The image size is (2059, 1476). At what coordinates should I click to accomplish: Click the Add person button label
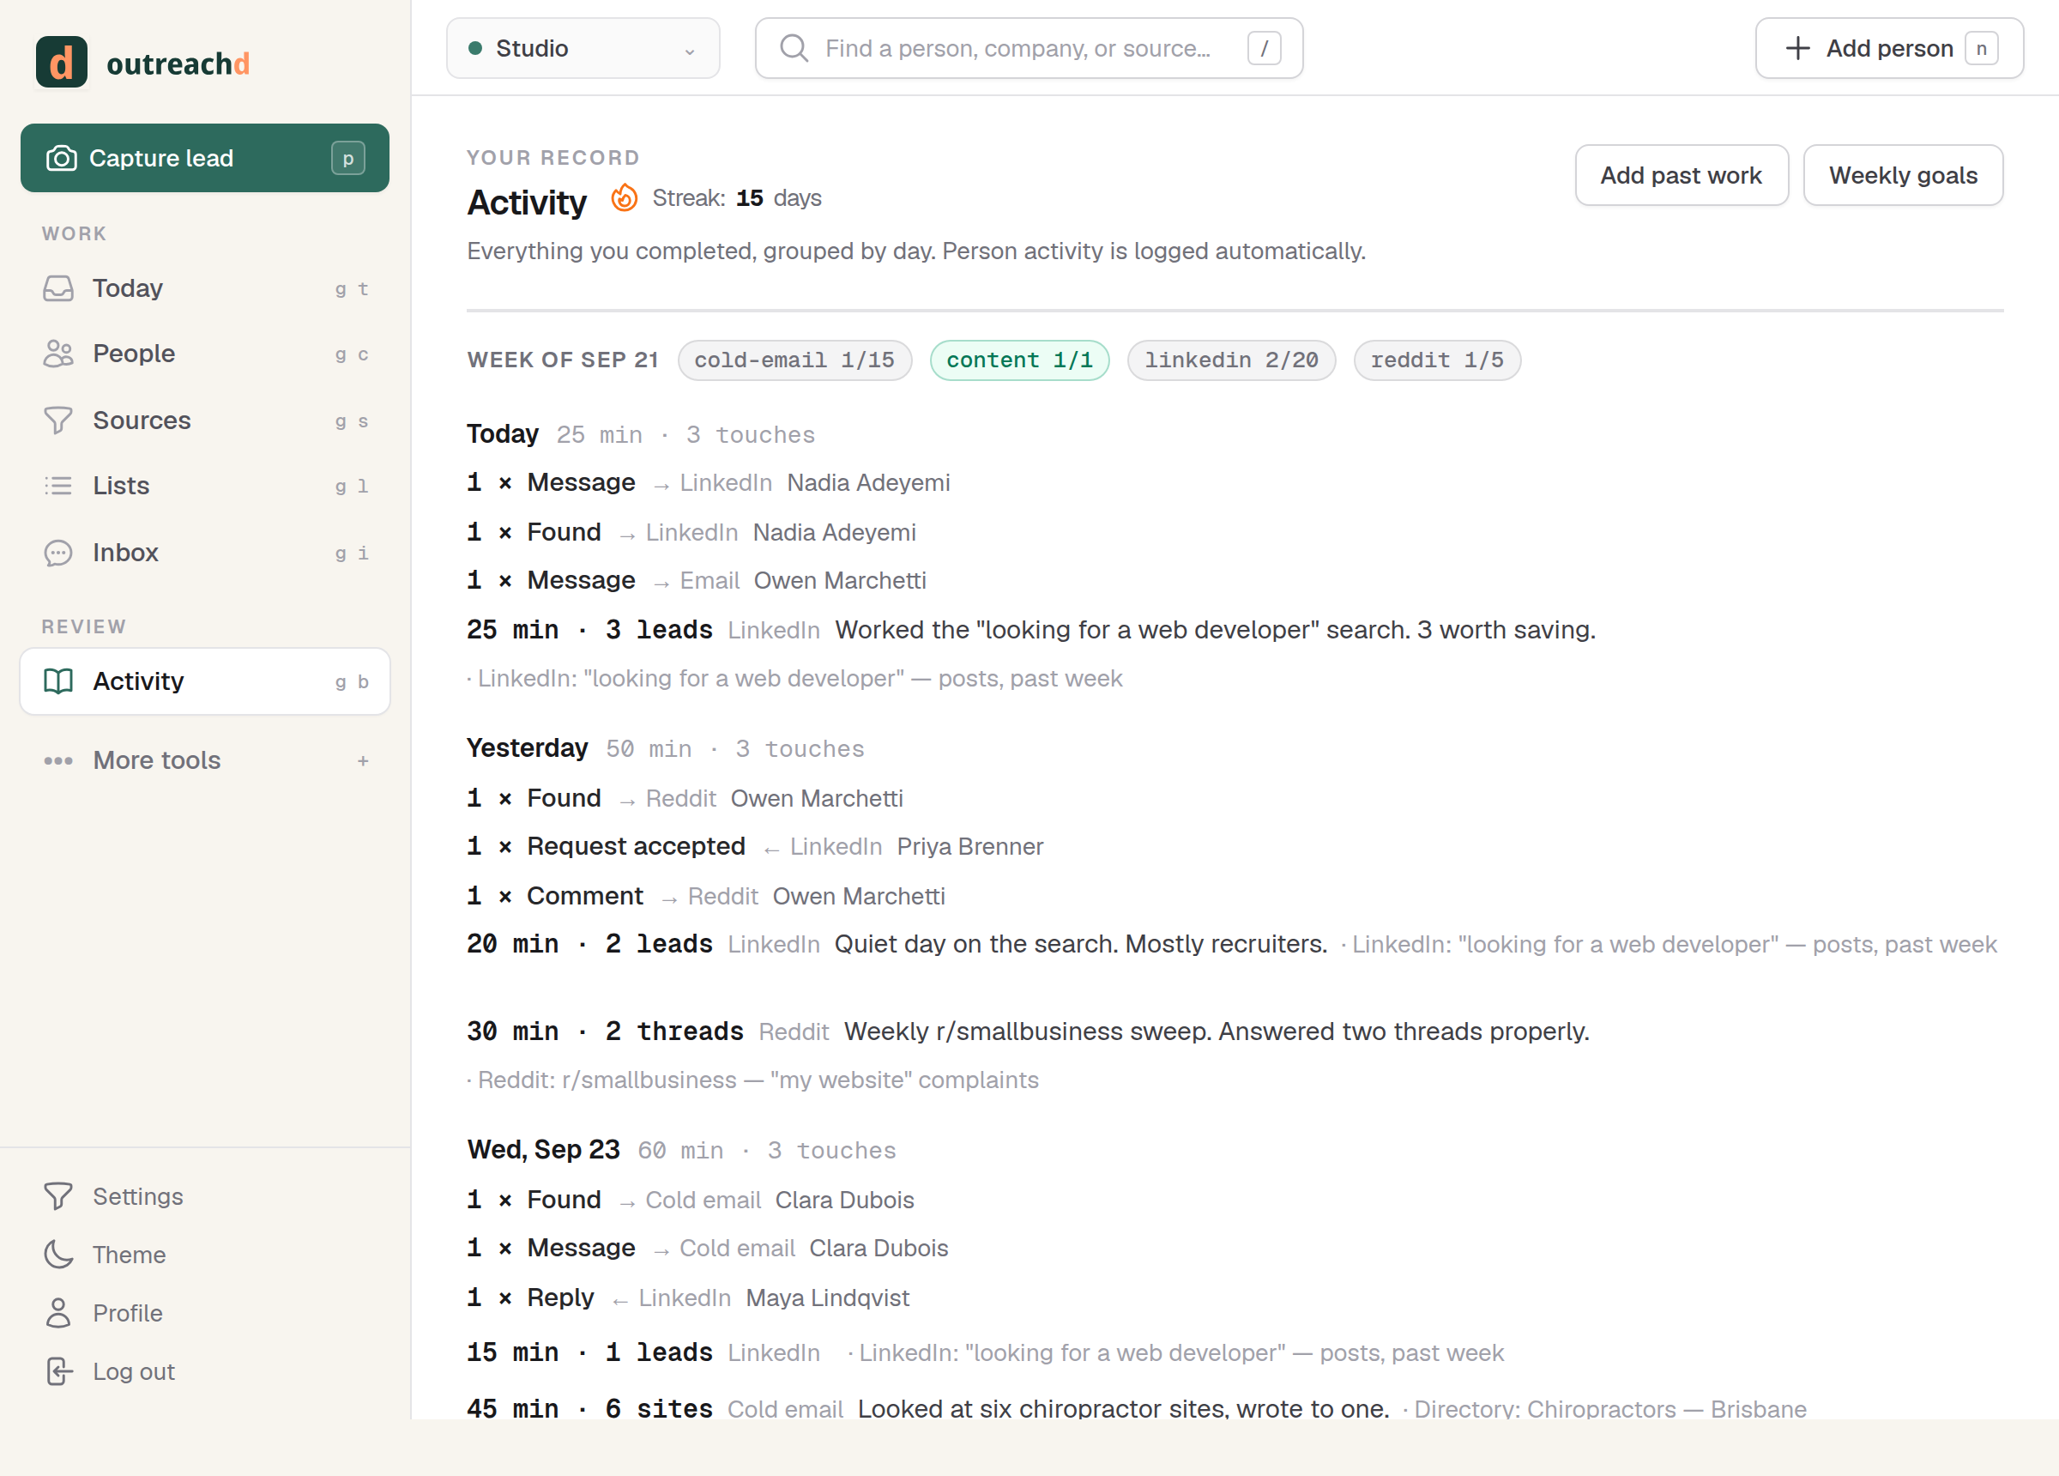tap(1889, 48)
